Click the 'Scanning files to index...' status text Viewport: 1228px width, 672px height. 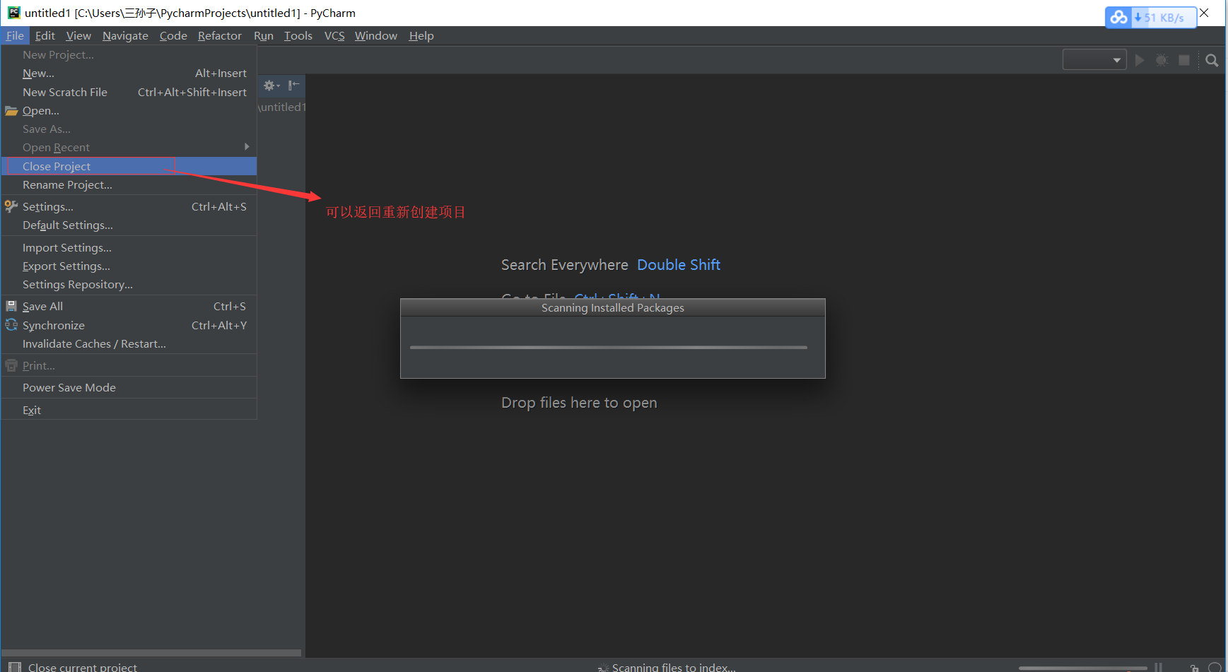(674, 668)
